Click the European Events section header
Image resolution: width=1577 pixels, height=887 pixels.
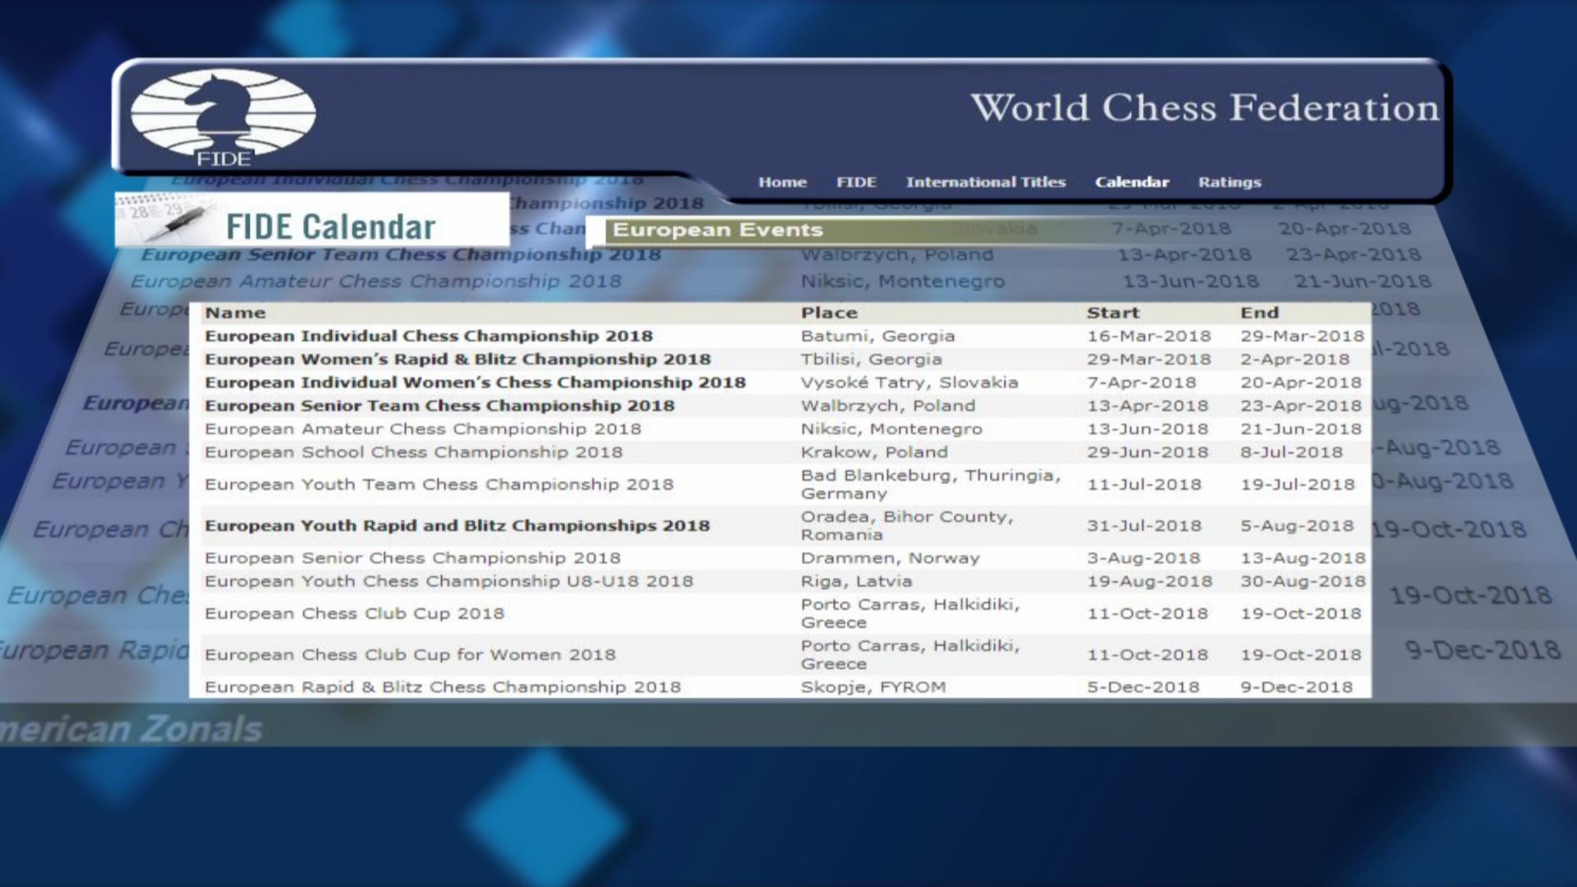[x=717, y=230]
